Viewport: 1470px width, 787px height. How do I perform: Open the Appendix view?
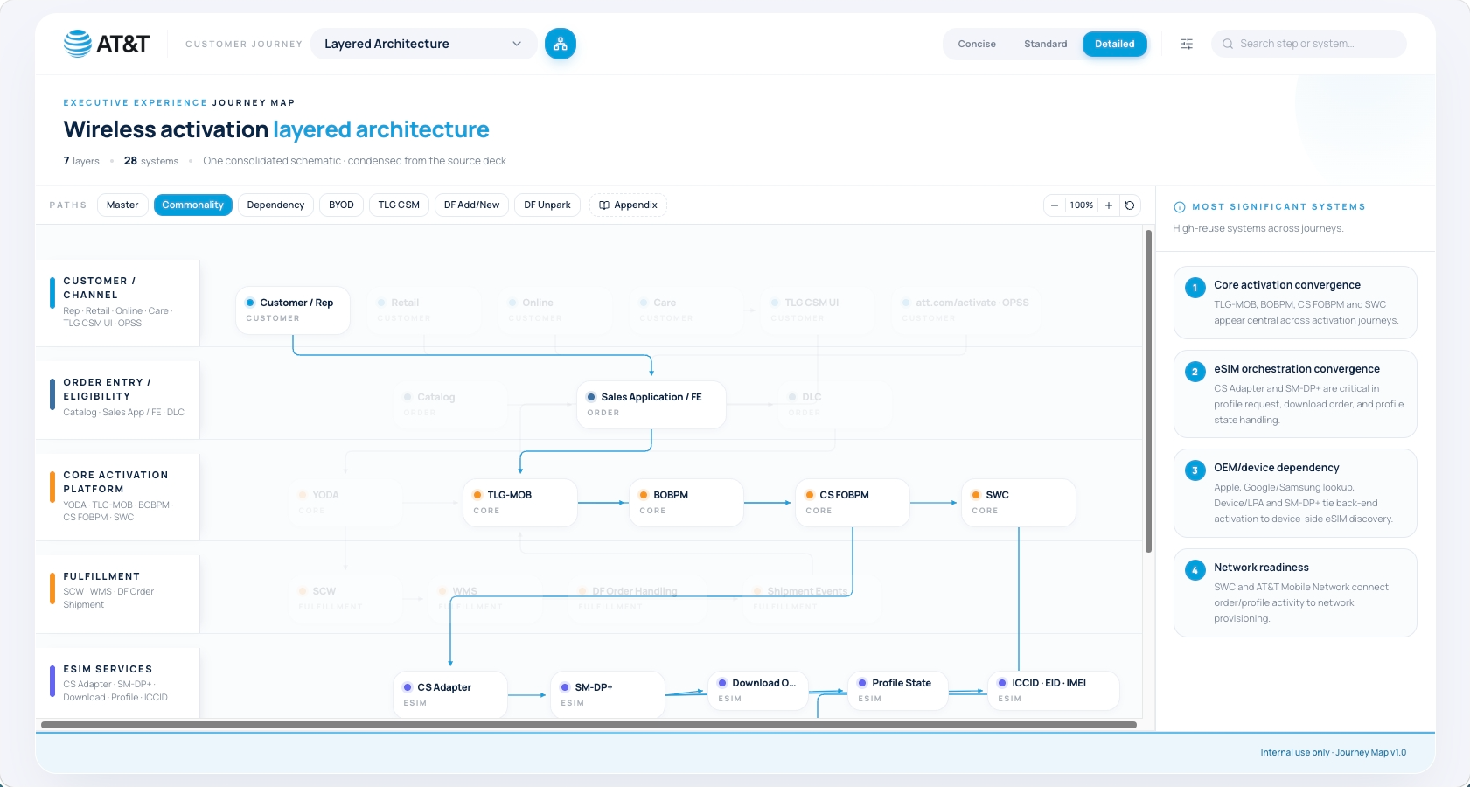pyautogui.click(x=628, y=205)
